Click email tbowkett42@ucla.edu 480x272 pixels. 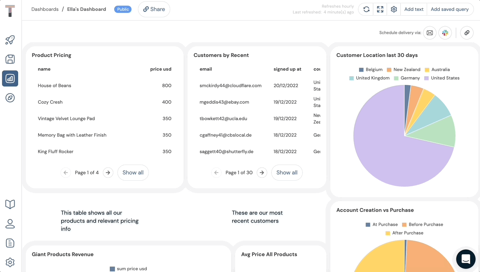pyautogui.click(x=223, y=119)
